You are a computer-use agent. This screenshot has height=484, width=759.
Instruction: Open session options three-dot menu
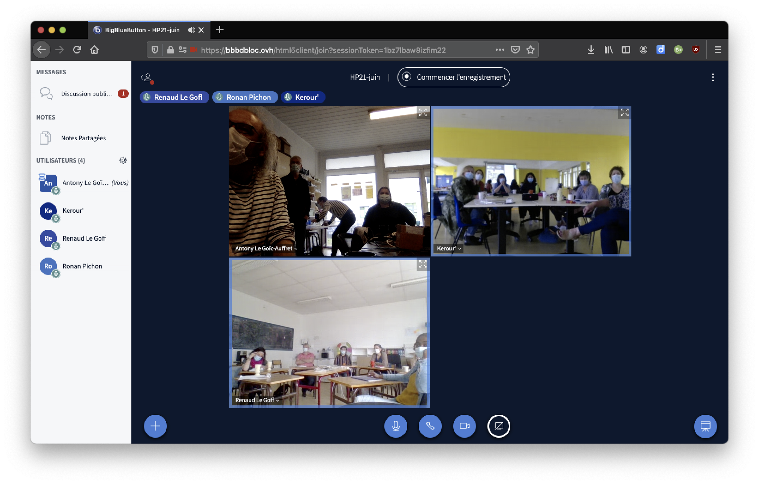pos(712,77)
